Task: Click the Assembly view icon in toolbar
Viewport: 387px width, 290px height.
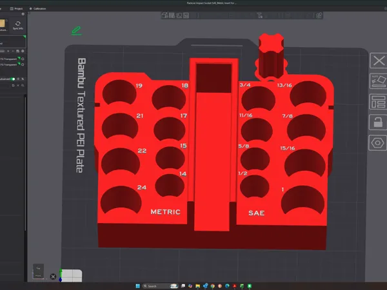Action: [319, 15]
